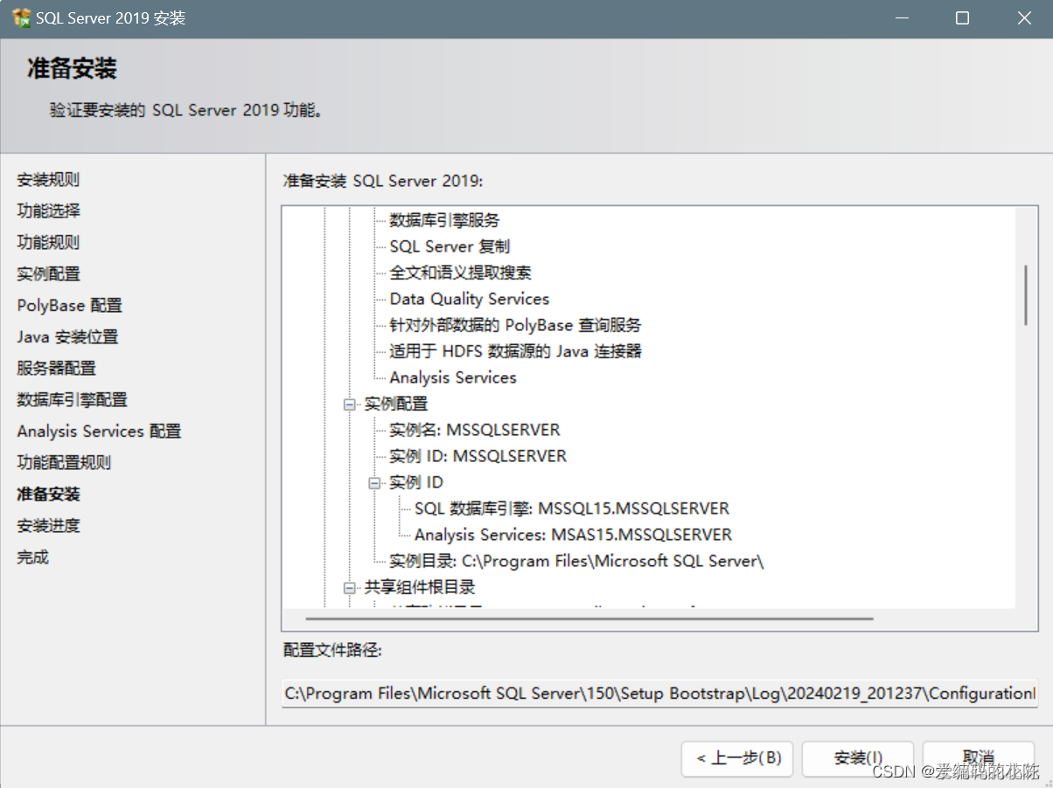Collapse the 共享组件根目录 tree node

click(350, 587)
